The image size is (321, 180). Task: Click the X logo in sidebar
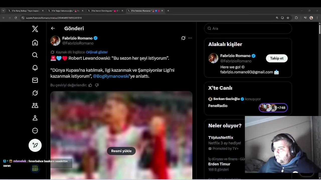(35, 29)
